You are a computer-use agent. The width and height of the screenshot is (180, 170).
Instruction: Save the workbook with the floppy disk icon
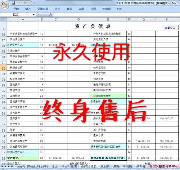[13, 3]
